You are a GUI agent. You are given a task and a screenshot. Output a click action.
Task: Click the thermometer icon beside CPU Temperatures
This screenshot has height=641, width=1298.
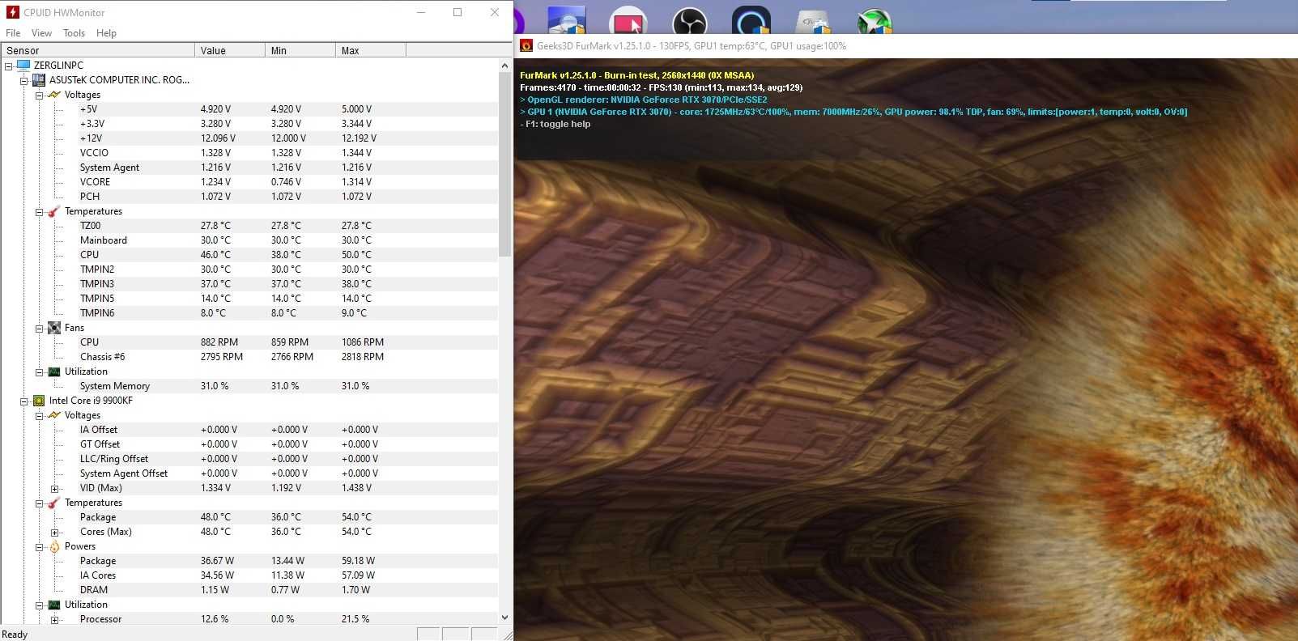pos(54,503)
